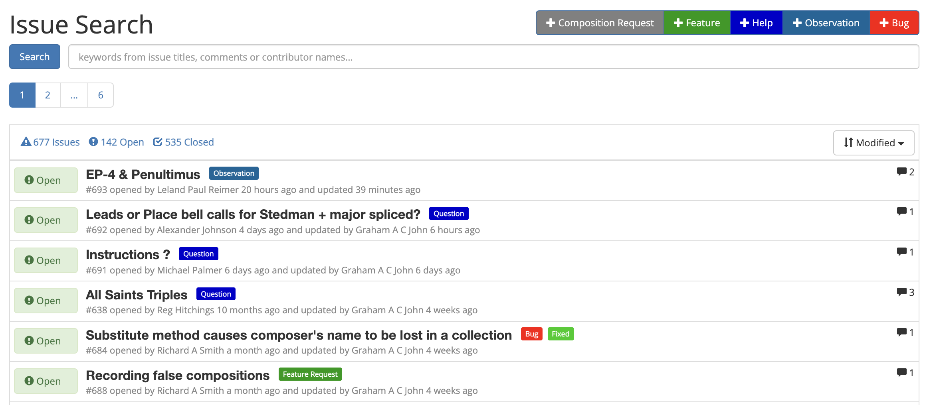Click the 142 Open exclamation icon

93,142
